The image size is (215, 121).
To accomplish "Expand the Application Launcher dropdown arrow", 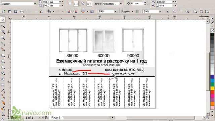I will 87,12.
